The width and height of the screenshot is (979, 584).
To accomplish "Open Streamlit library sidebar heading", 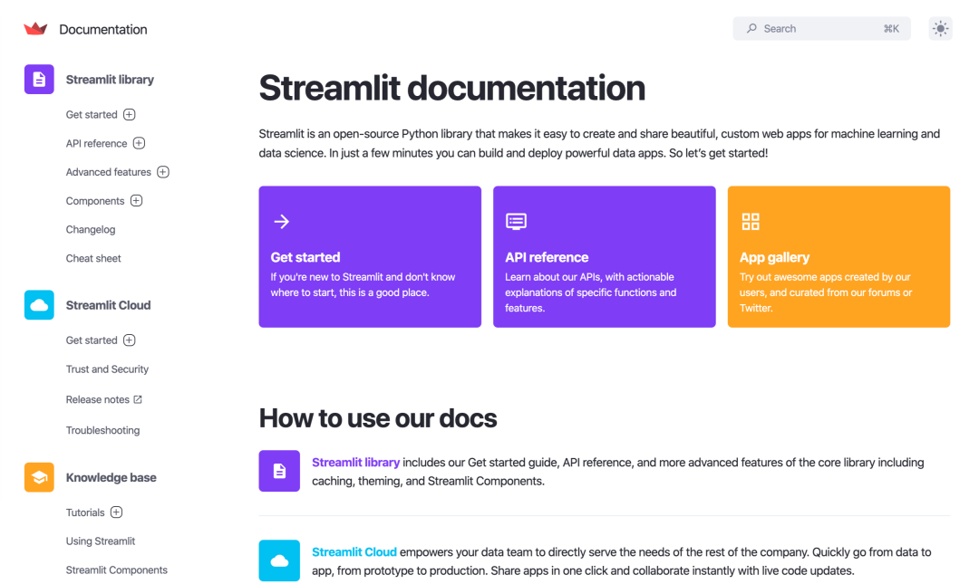I will pyautogui.click(x=110, y=80).
